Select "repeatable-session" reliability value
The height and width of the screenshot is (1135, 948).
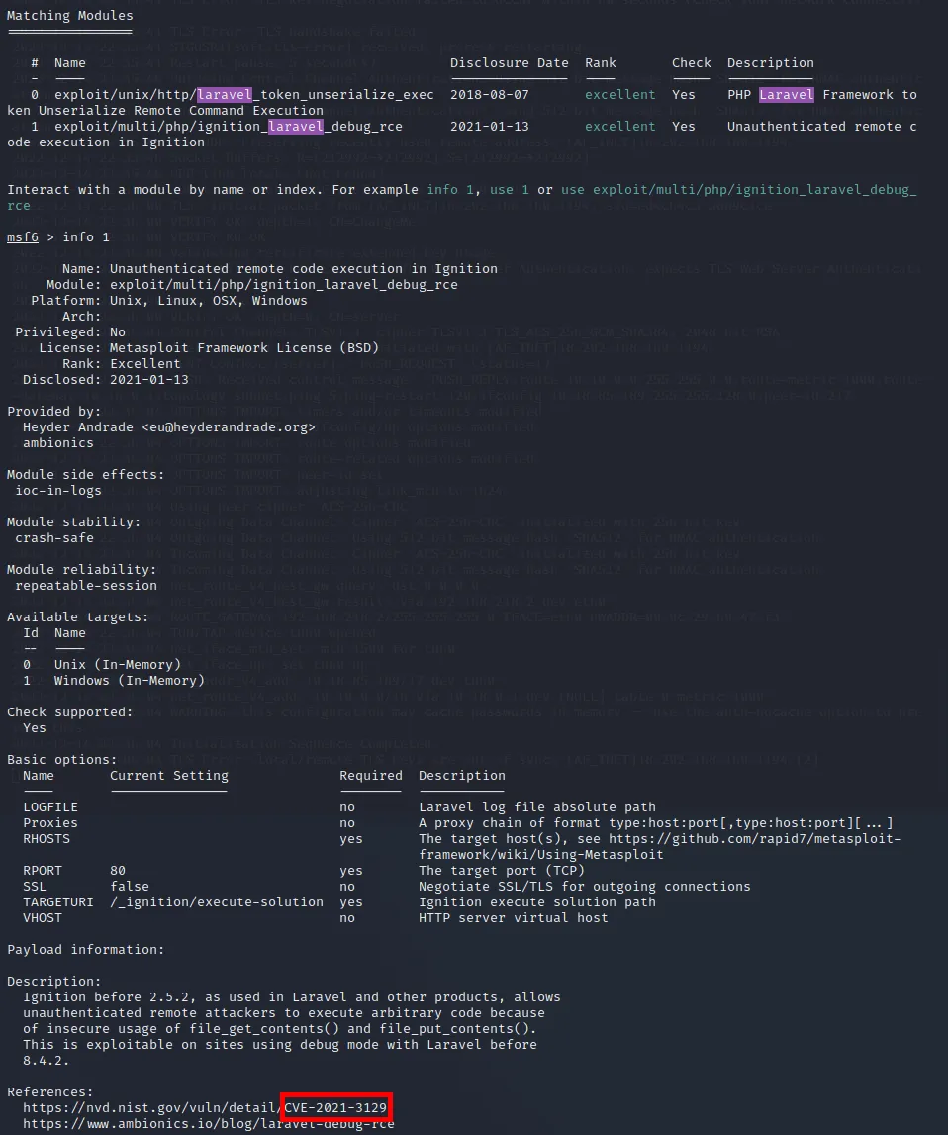[86, 586]
